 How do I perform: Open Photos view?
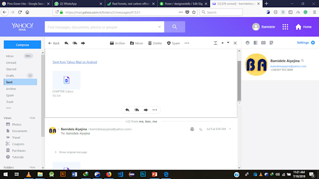tap(14, 124)
